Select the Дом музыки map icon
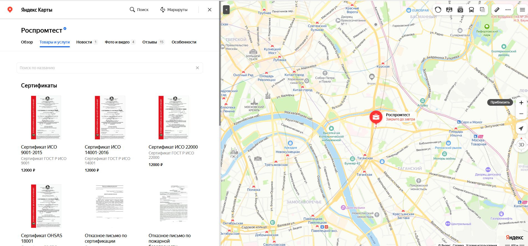This screenshot has width=528, height=246. (x=343, y=208)
